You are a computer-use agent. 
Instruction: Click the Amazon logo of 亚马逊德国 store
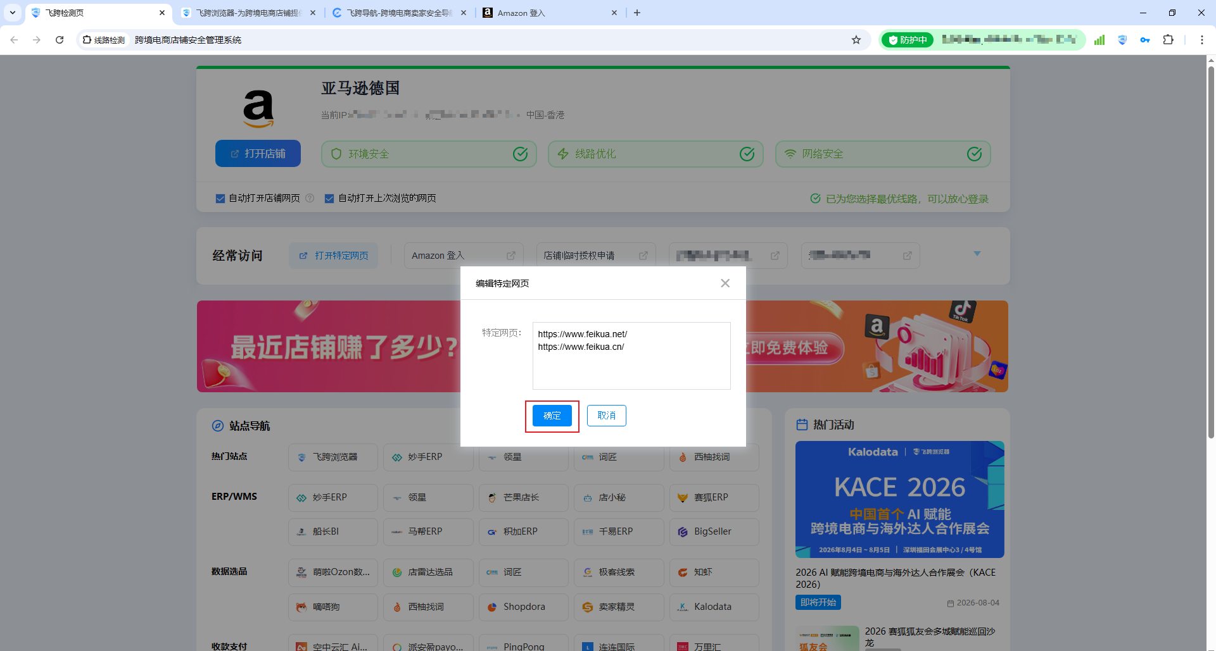pos(258,108)
